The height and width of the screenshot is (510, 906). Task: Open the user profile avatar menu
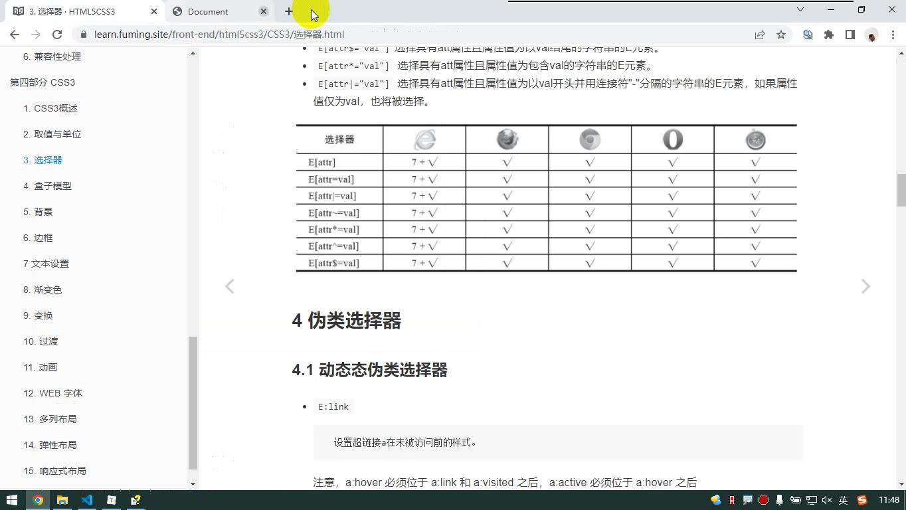pos(871,35)
